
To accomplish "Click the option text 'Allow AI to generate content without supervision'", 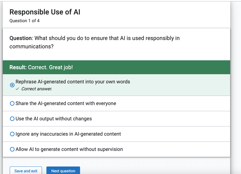I will 69,149.
